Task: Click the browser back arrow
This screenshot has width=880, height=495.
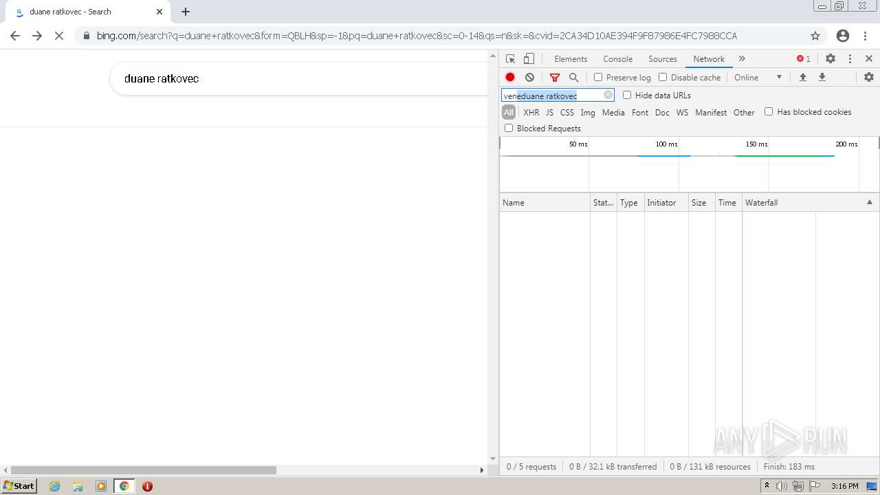Action: 15,36
